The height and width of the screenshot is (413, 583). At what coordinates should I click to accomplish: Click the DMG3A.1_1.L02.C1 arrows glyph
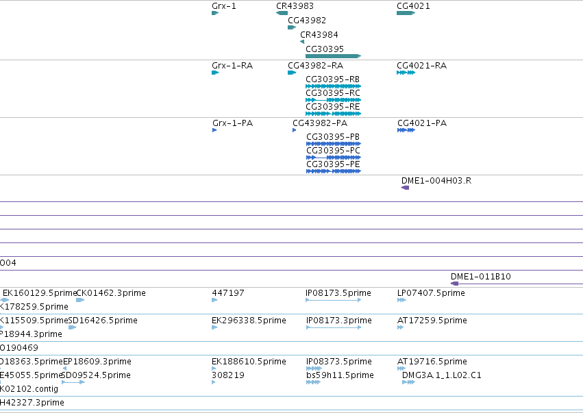tap(408, 382)
